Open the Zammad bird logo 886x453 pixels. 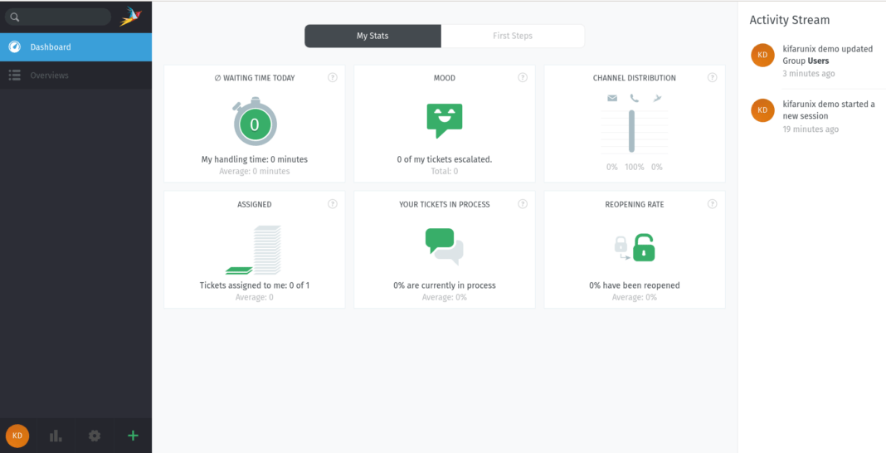pos(130,17)
